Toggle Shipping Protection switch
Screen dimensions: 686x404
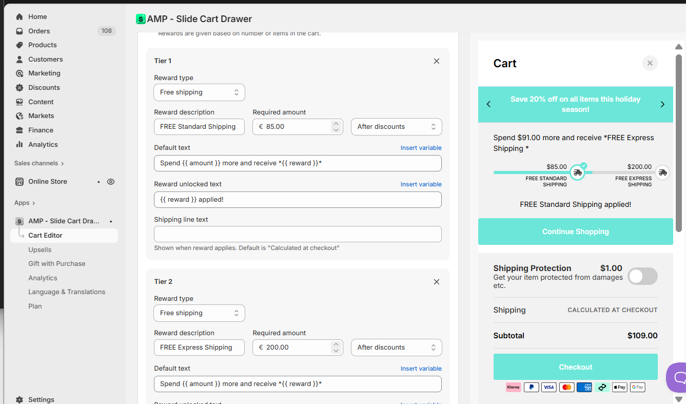643,276
